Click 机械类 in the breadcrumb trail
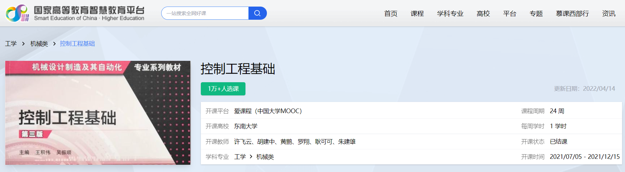The image size is (625, 172). pos(39,44)
